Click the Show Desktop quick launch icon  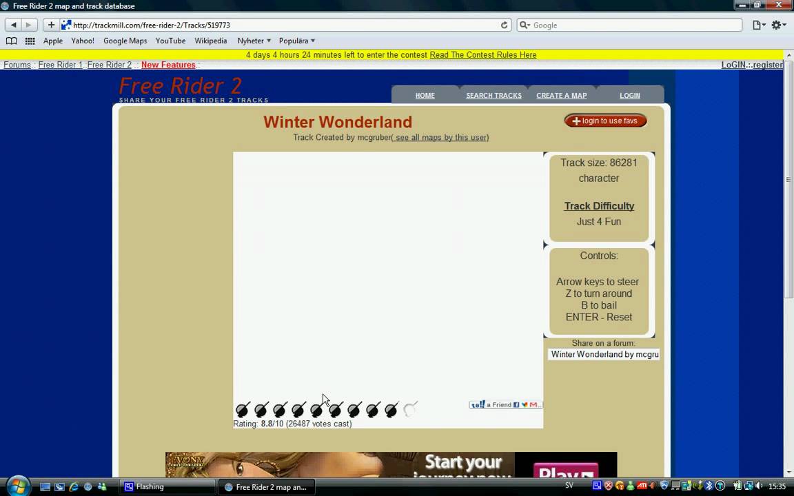pyautogui.click(x=45, y=487)
